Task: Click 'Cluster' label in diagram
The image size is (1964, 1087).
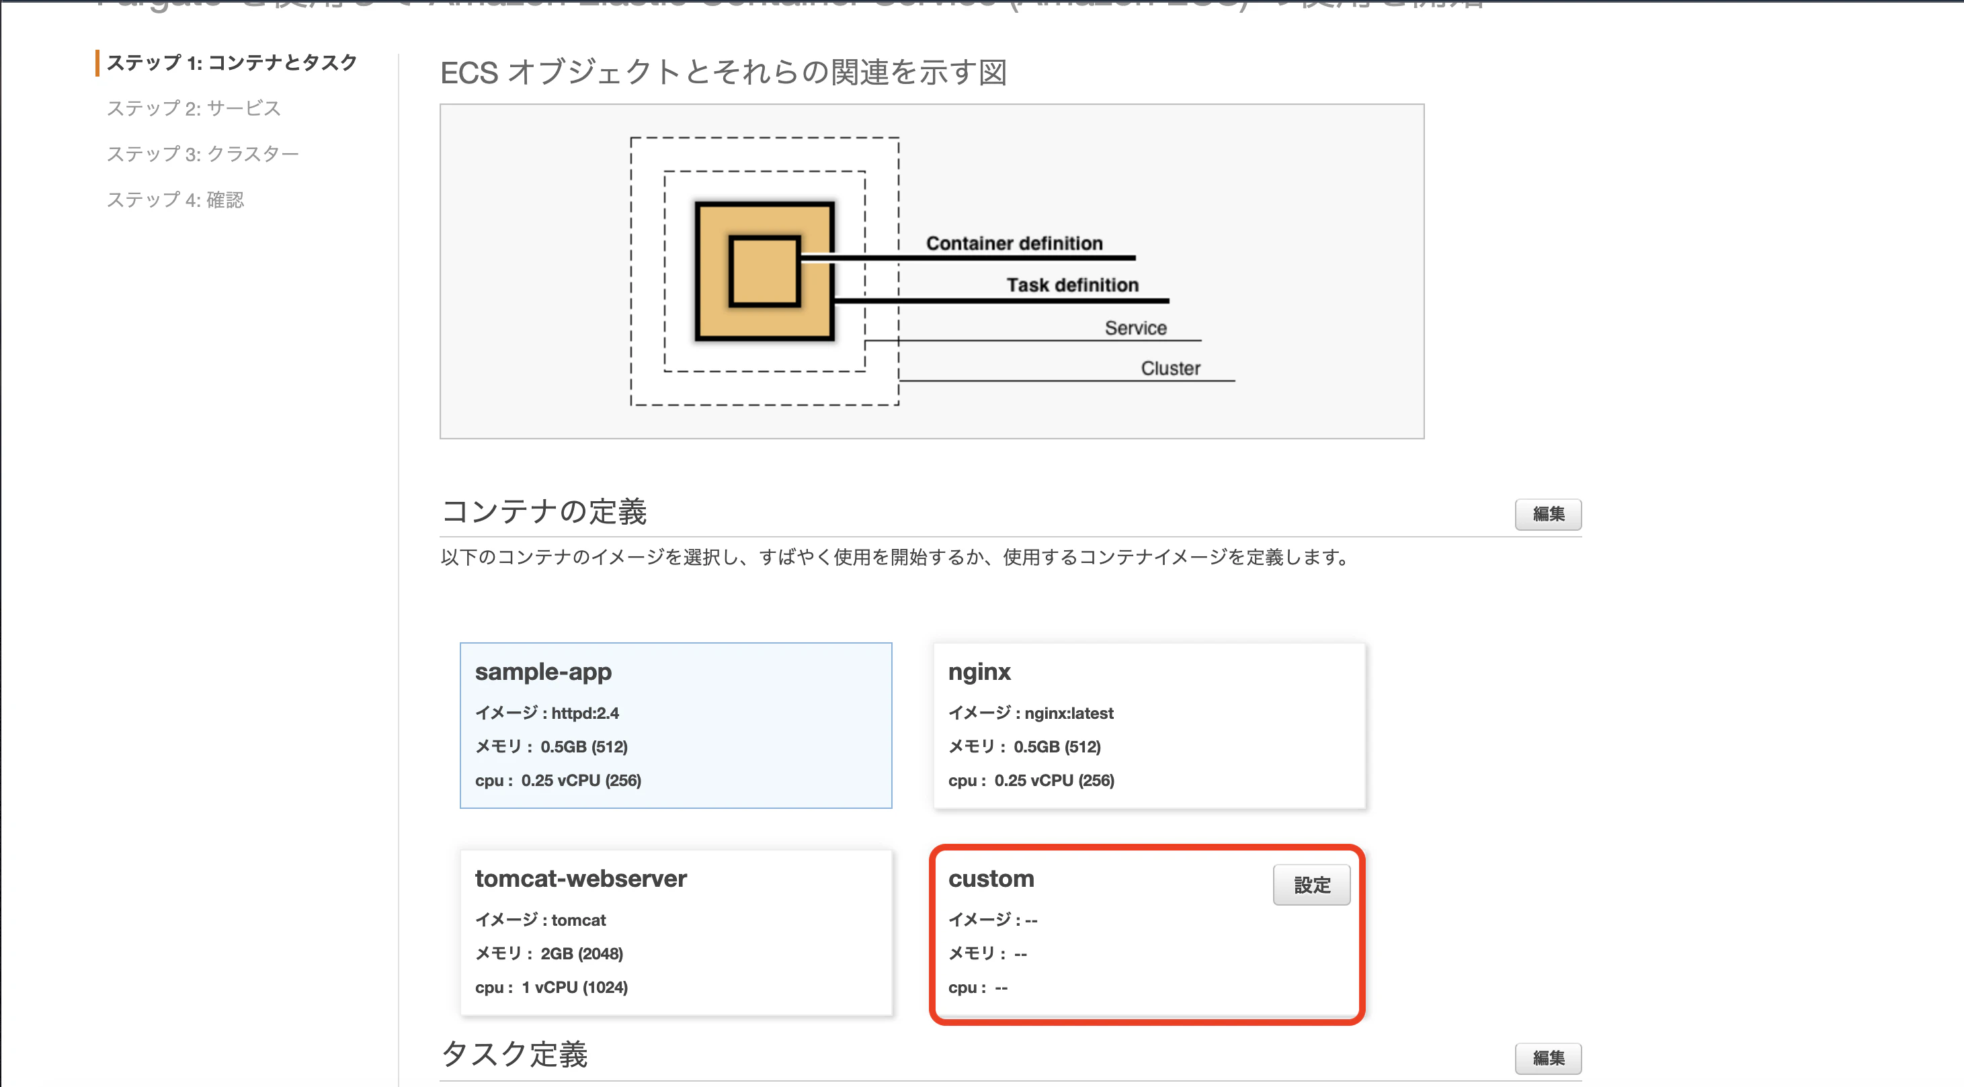Action: [1170, 368]
